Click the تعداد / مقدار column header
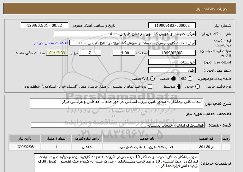 coord(56,139)
